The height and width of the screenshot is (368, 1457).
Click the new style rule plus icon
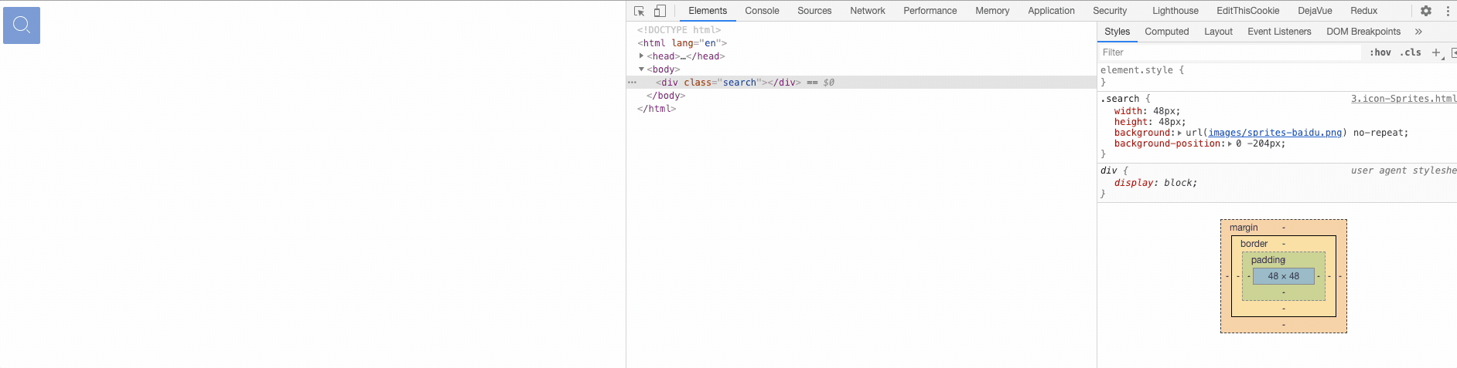1436,52
